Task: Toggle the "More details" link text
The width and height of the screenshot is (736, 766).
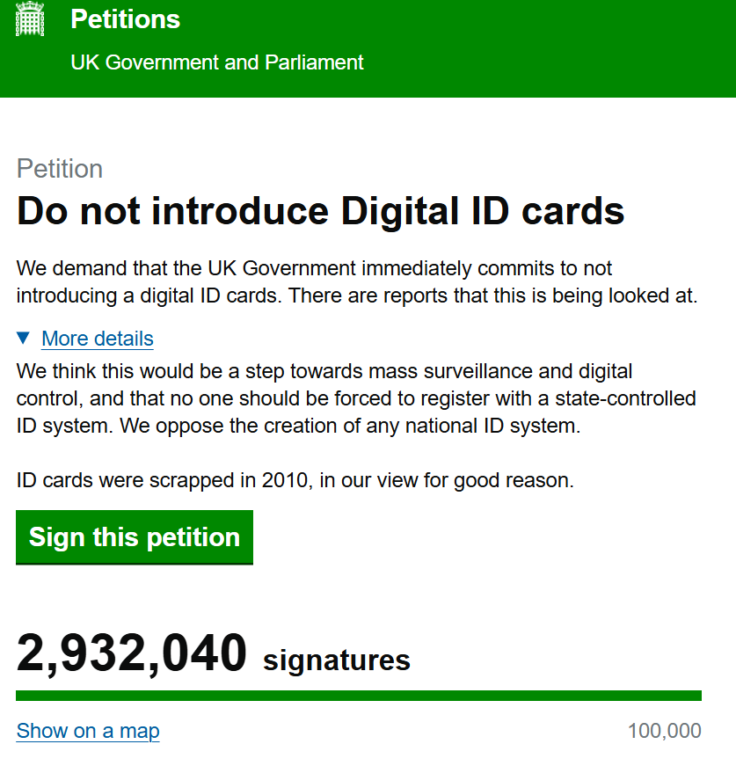Action: (x=97, y=339)
